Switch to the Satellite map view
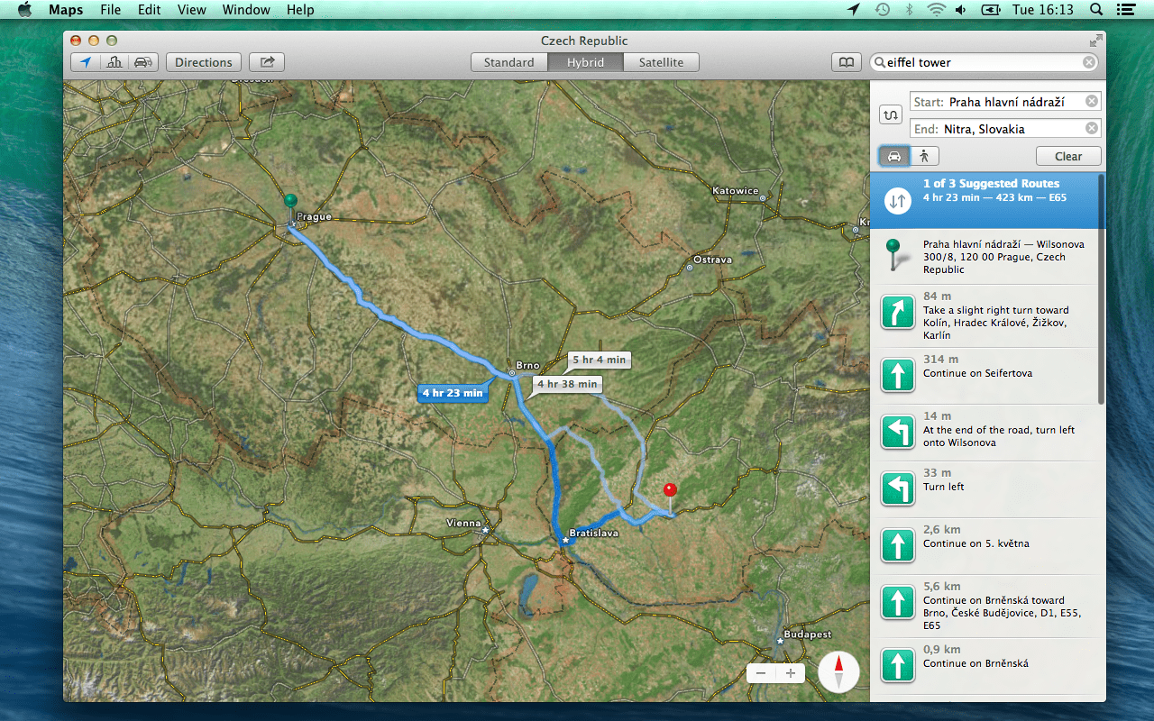Screen dimensions: 1154x721 click(x=662, y=62)
